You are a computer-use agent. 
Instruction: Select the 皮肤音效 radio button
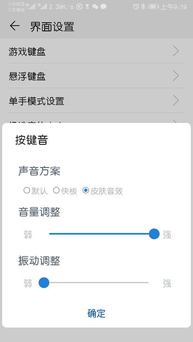click(86, 190)
